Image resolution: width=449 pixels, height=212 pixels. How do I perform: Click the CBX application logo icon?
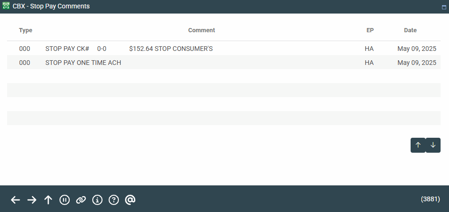[6, 7]
